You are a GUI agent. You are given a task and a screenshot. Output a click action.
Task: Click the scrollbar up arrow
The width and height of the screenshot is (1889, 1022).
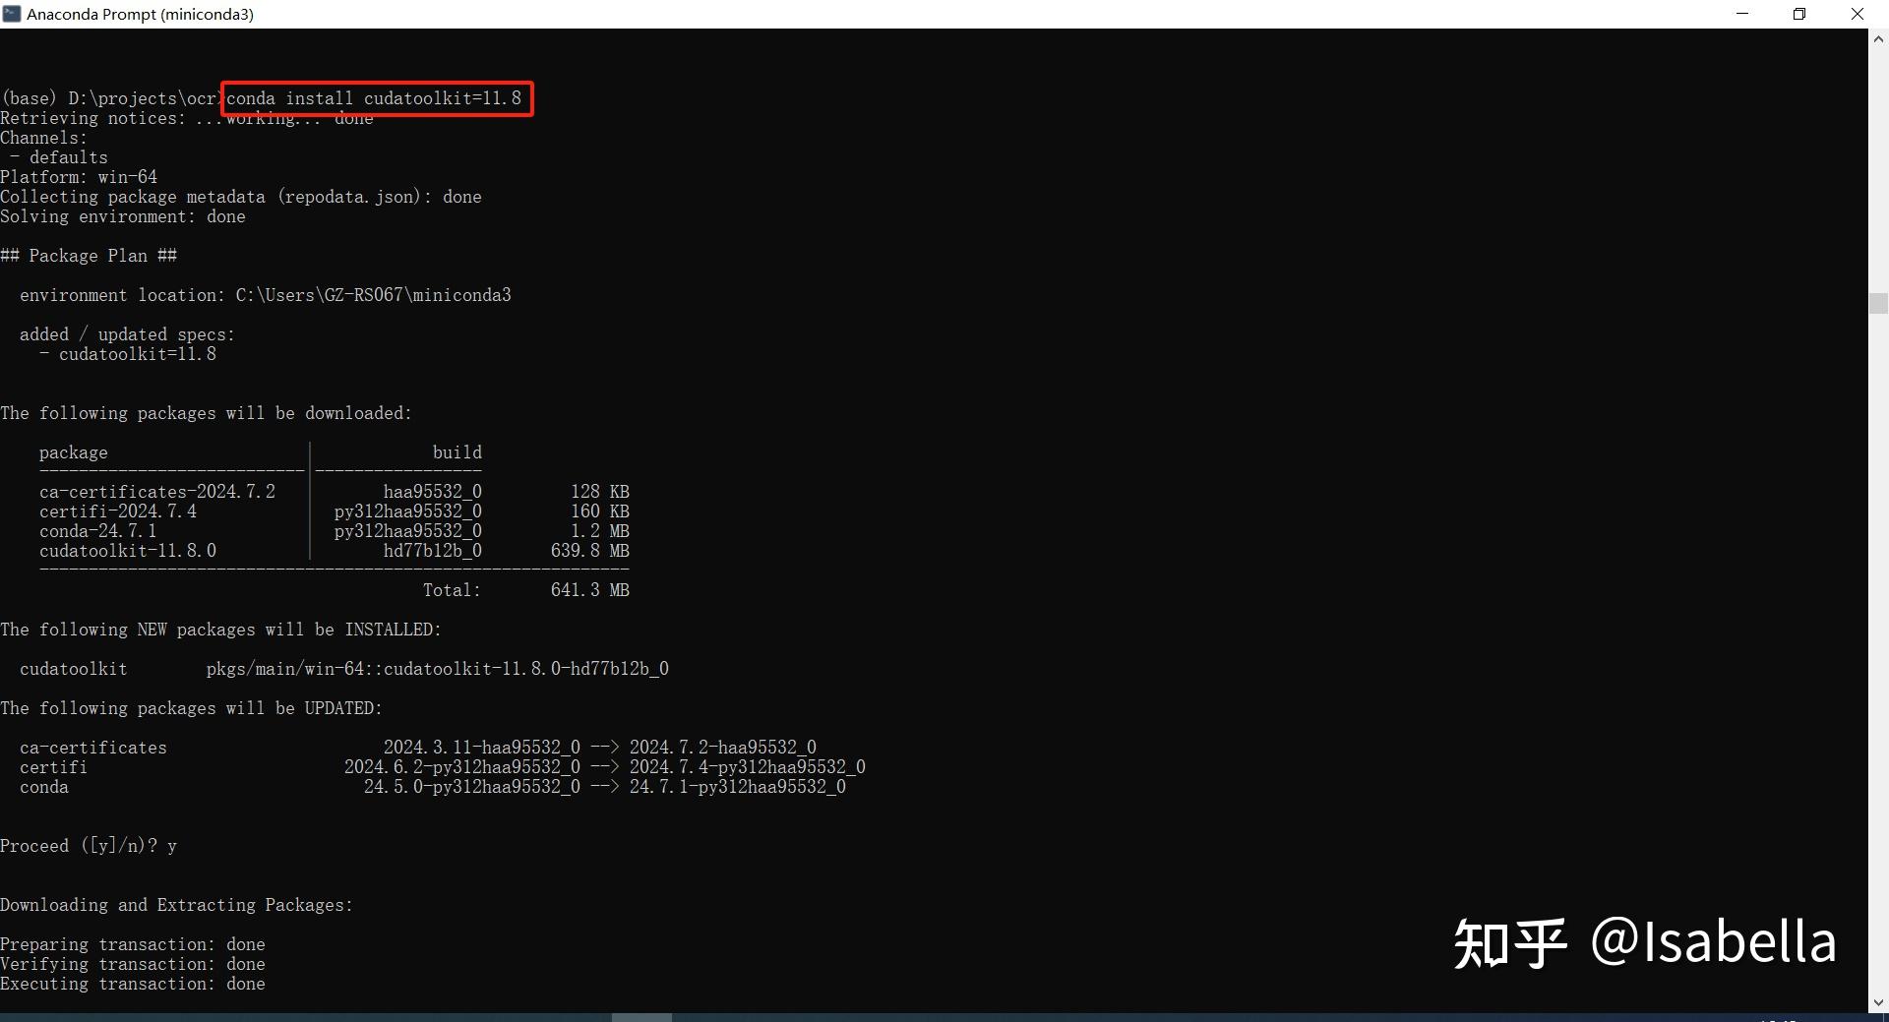click(1878, 39)
